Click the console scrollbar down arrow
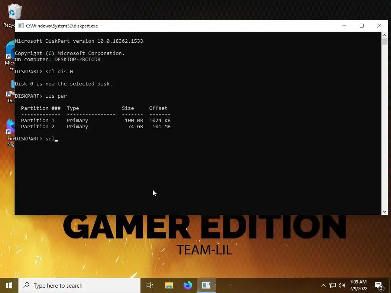 pos(385,211)
